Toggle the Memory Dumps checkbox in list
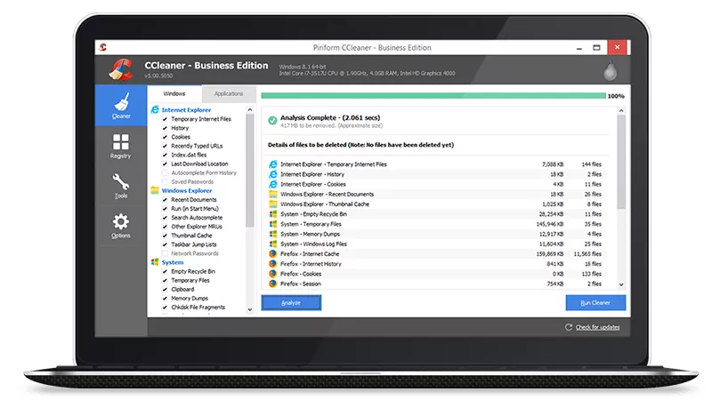 [165, 299]
